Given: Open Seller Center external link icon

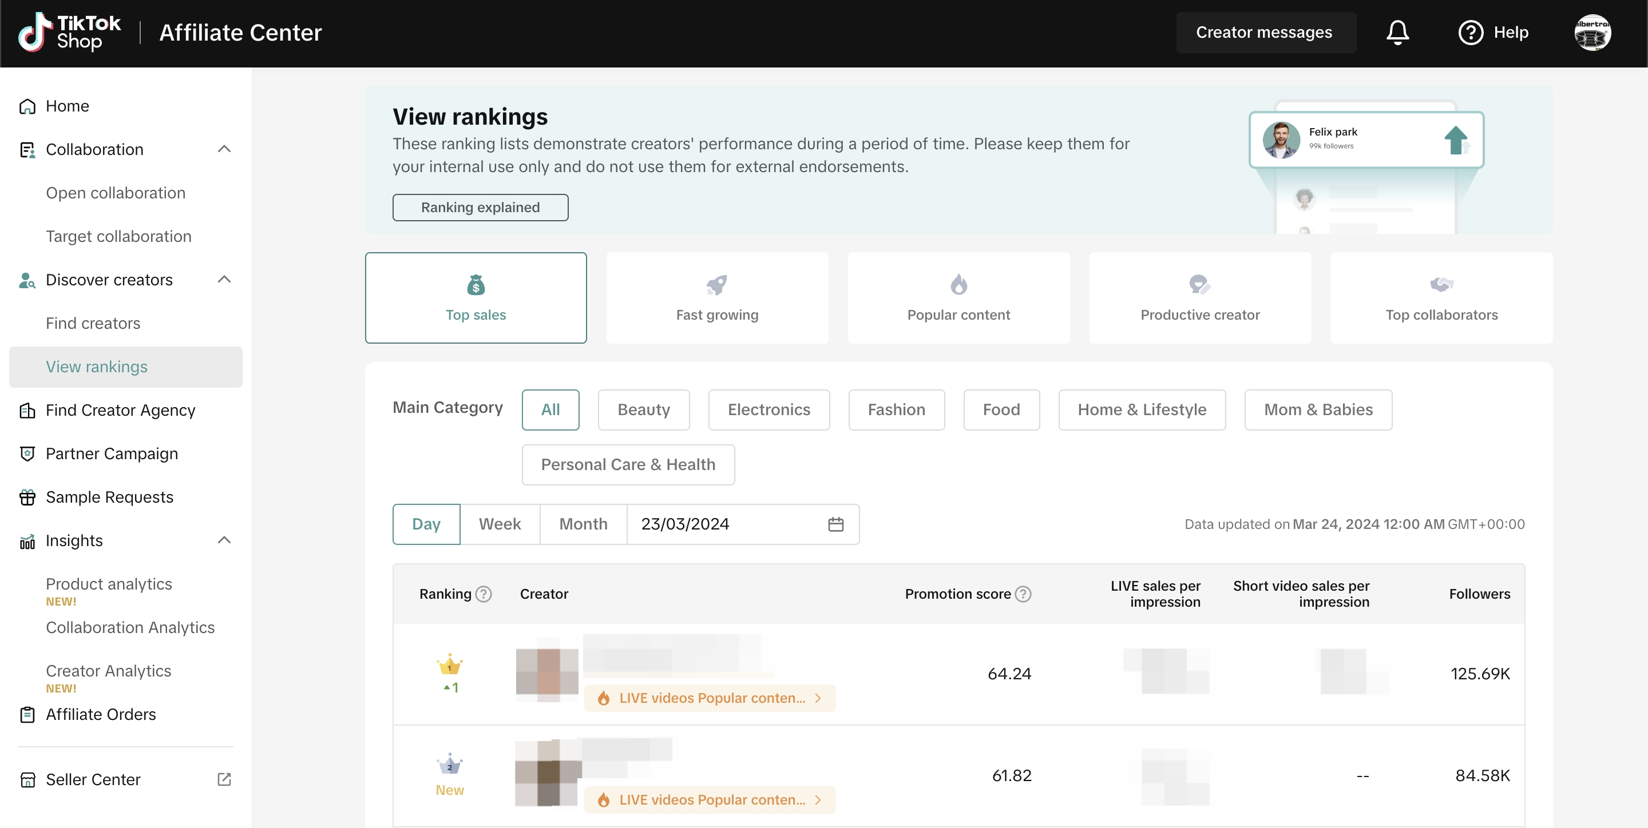Looking at the screenshot, I should click(x=224, y=779).
